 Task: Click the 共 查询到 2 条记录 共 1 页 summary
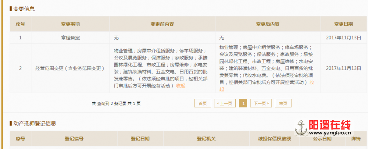[116, 103]
